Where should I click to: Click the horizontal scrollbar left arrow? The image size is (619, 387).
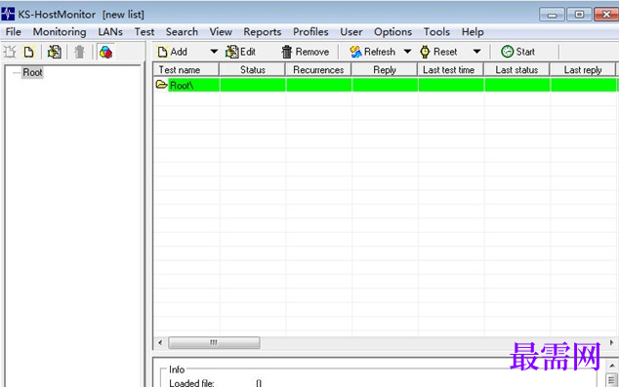pyautogui.click(x=160, y=342)
